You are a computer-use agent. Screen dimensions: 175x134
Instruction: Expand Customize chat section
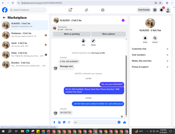[x=150, y=49]
